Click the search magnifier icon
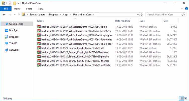Image resolution: width=189 pixels, height=101 pixels. (x=183, y=15)
